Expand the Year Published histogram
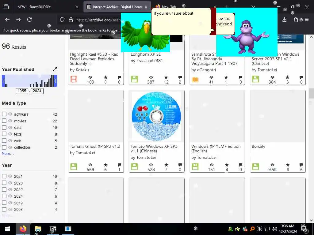The height and width of the screenshot is (235, 314). [x=55, y=69]
